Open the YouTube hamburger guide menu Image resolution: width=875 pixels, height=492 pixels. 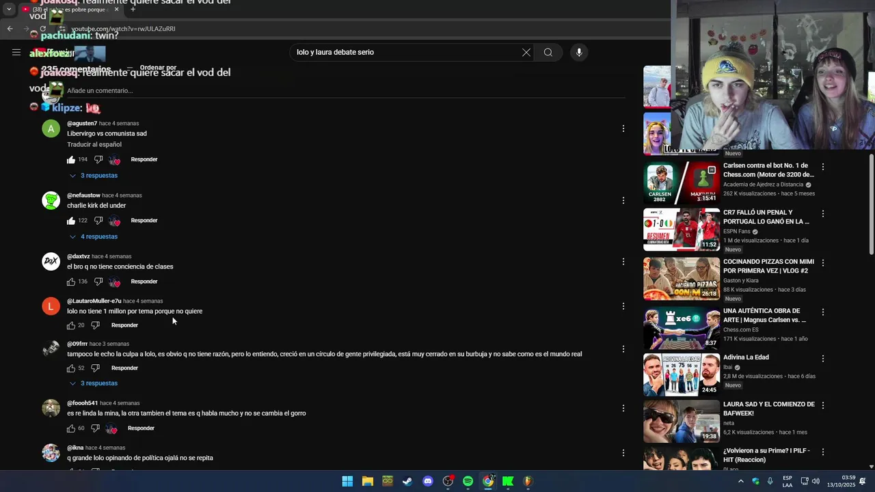click(x=16, y=52)
